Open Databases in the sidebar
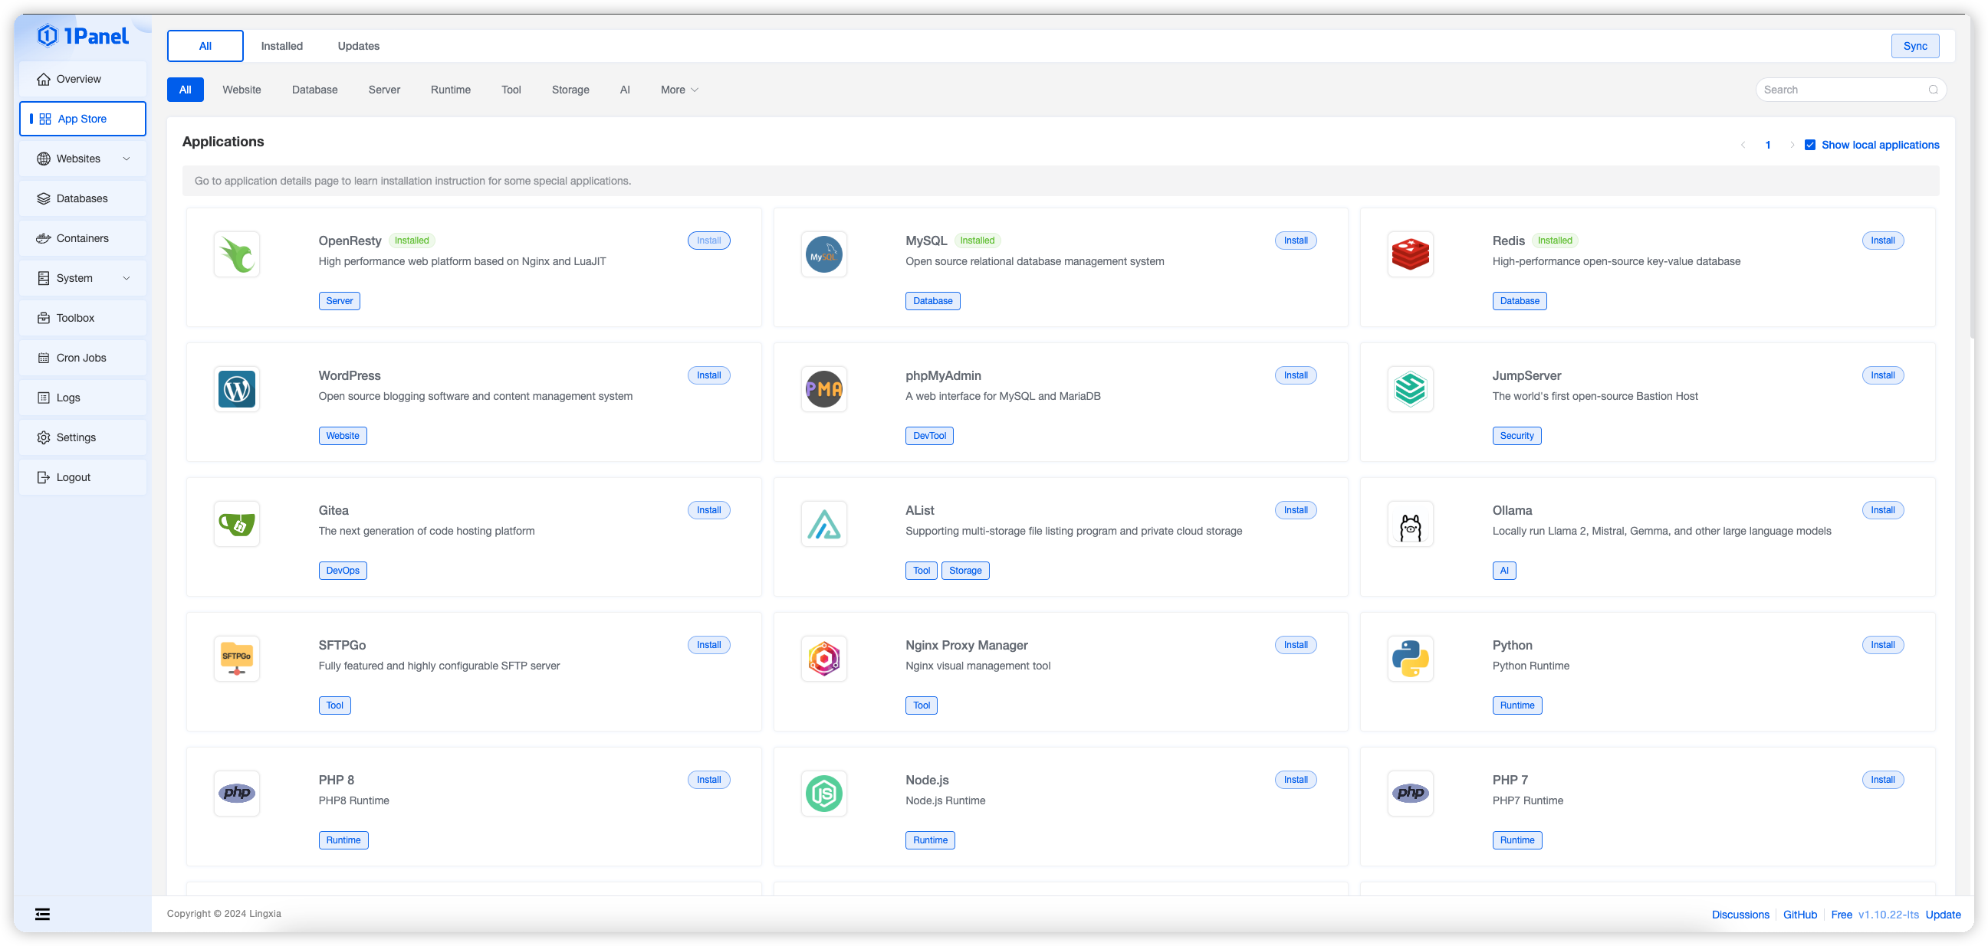 pos(83,198)
